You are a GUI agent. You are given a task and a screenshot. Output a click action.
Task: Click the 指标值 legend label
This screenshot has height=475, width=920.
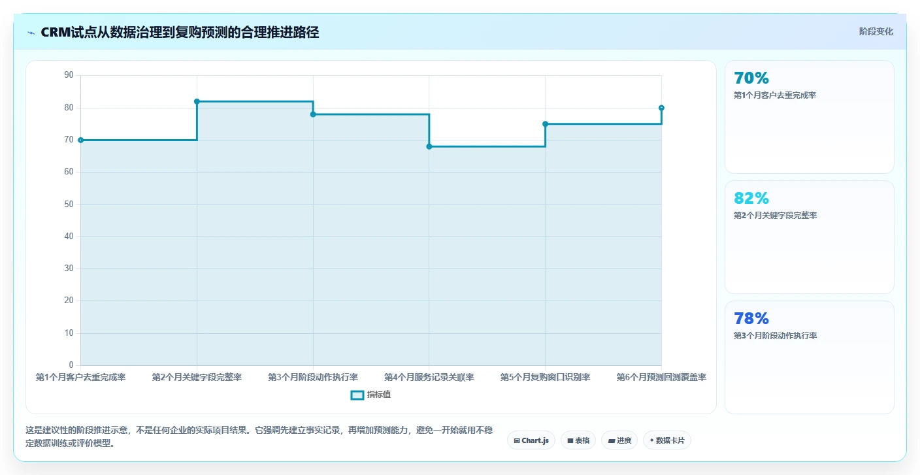point(379,395)
